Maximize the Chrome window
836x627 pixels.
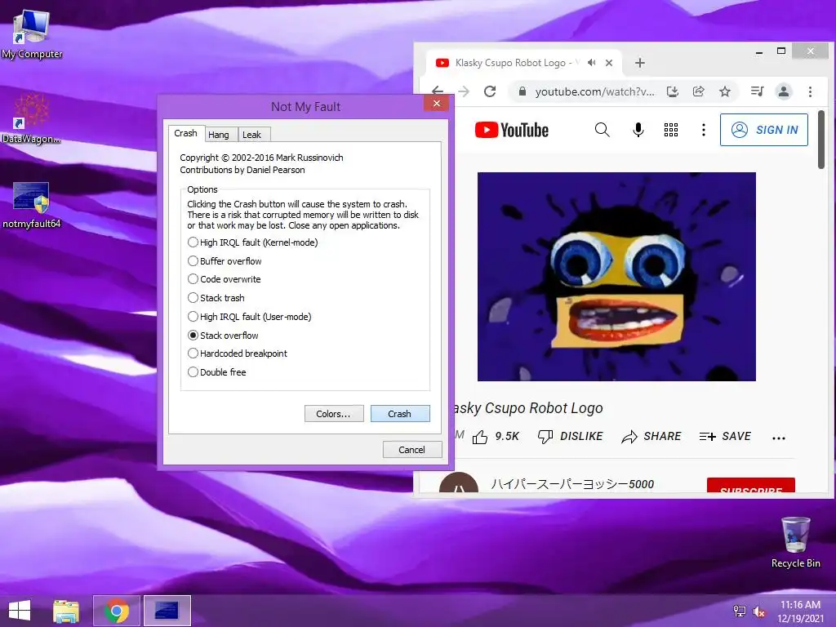click(x=781, y=51)
